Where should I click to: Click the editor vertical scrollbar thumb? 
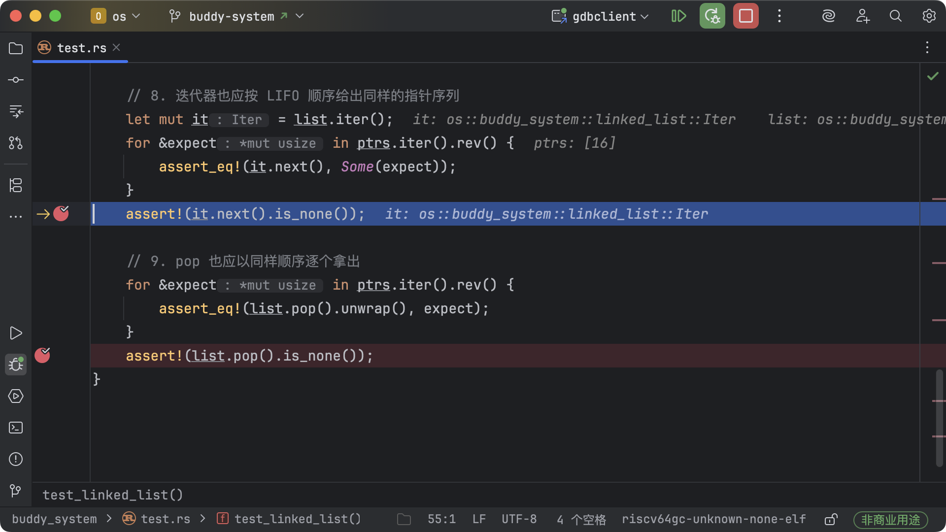(x=939, y=418)
